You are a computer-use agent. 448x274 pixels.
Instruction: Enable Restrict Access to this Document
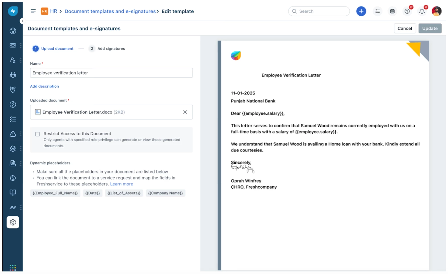pyautogui.click(x=38, y=134)
